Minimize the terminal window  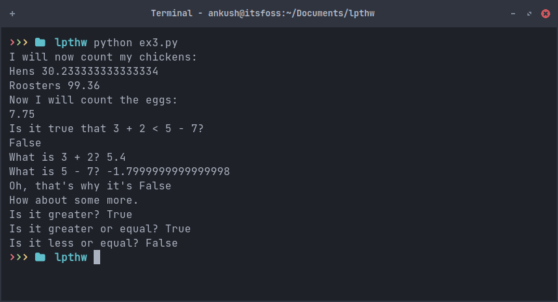click(513, 14)
